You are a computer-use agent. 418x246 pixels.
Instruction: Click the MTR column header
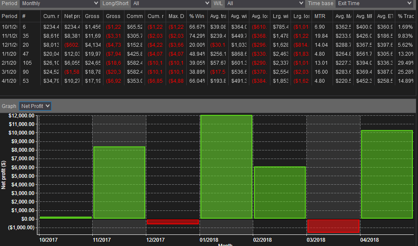coord(322,16)
